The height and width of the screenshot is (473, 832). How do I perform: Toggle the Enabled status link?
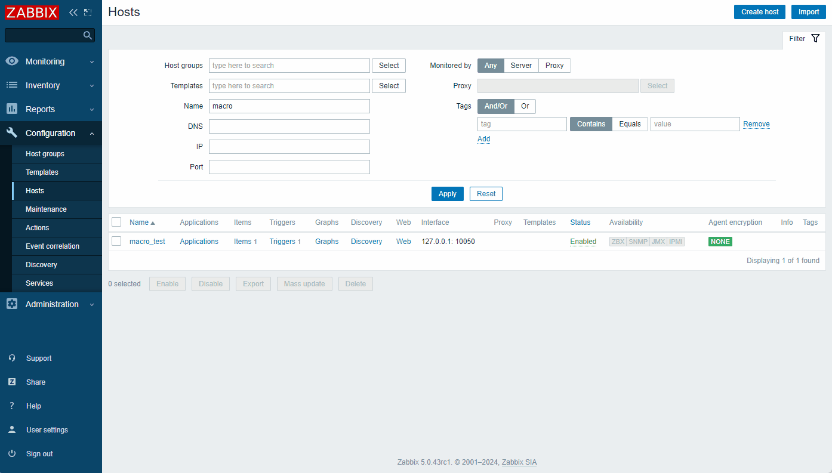583,242
